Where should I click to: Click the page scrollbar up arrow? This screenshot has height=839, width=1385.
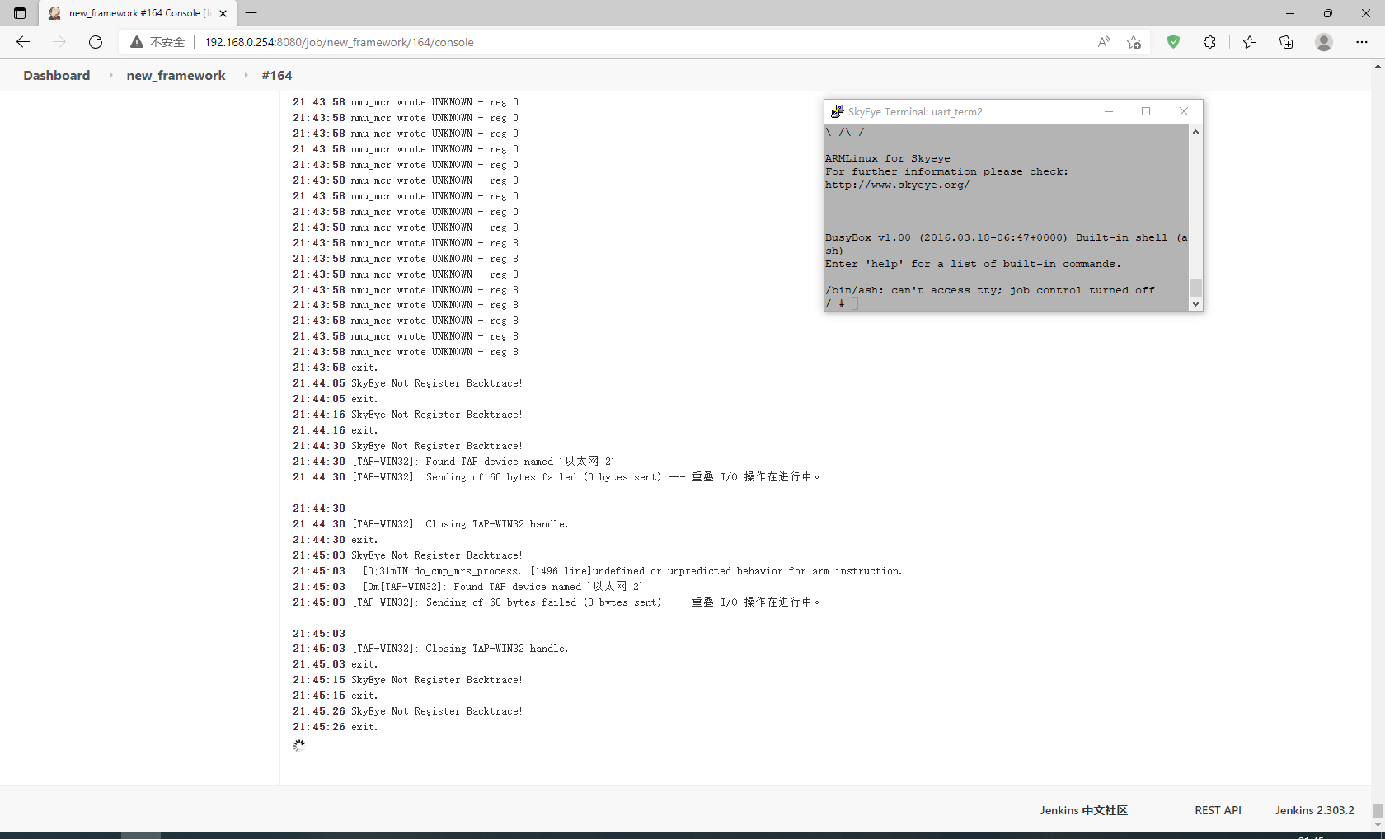(1378, 66)
